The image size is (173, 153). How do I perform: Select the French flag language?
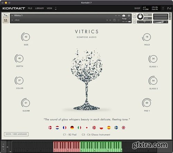tap(65, 127)
